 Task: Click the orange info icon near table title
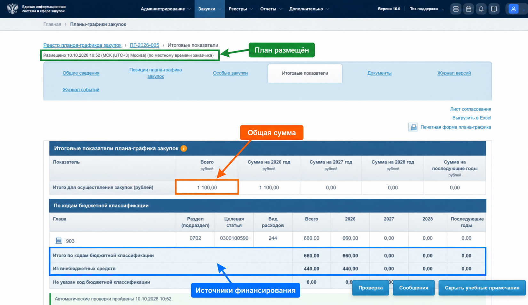coord(184,148)
